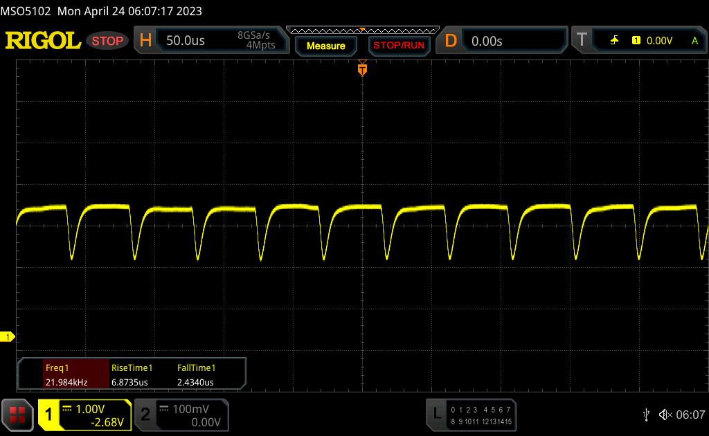Click the red STOP status indicator
This screenshot has width=709, height=436.
[107, 41]
